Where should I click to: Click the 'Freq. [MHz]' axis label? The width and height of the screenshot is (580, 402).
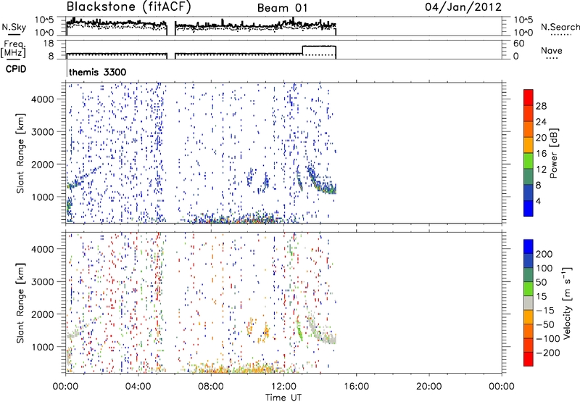point(13,49)
